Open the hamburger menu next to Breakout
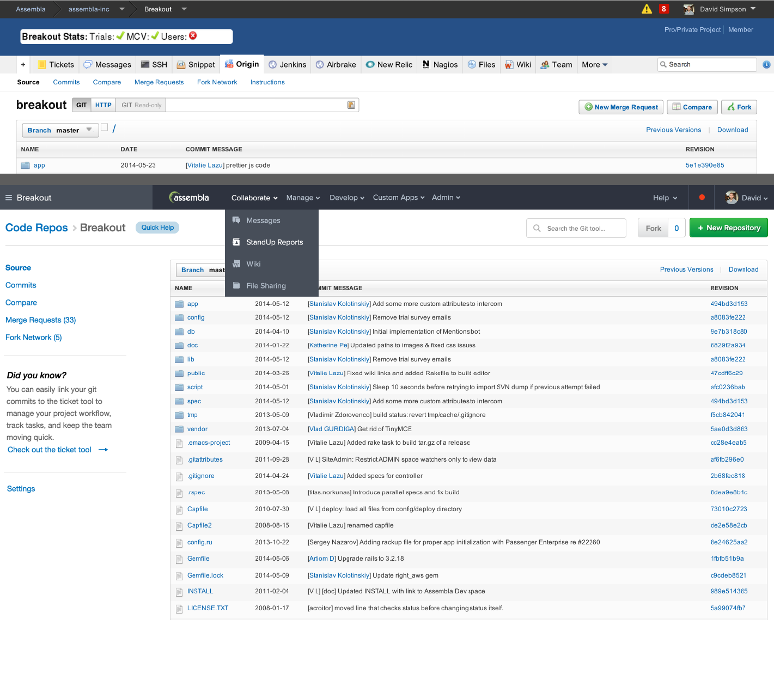Screen dimensions: 774x681 click(x=9, y=198)
